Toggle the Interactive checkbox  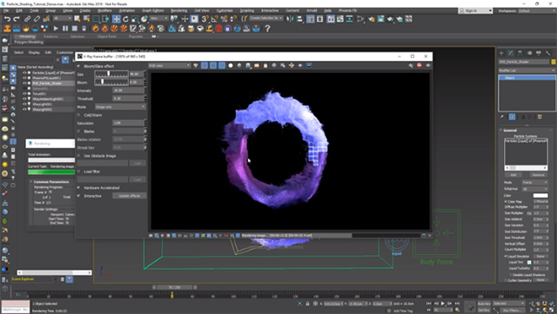(x=79, y=196)
